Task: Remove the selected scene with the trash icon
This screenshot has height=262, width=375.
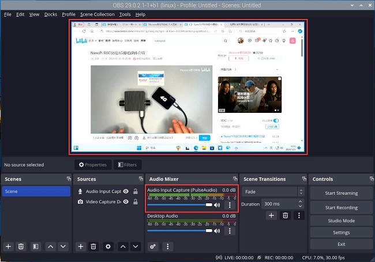Action: point(21,246)
